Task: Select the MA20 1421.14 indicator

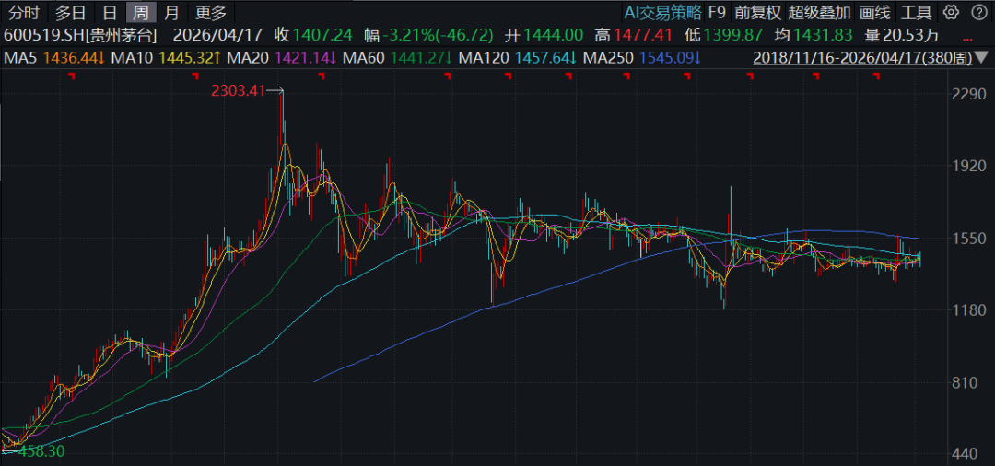Action: pyautogui.click(x=282, y=59)
